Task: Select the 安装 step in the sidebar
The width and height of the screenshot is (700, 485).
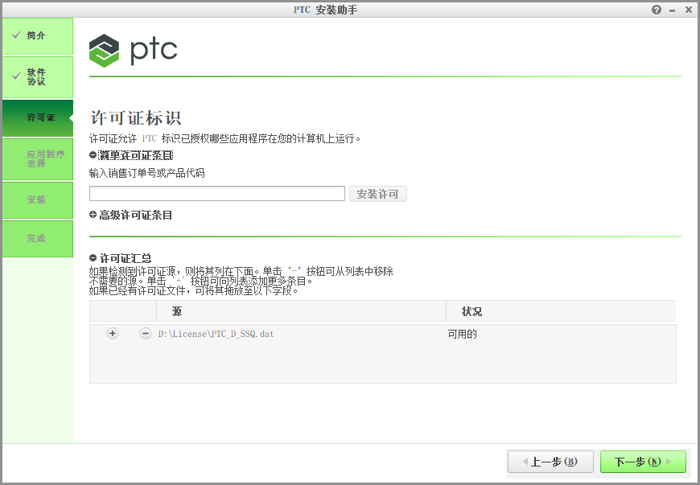Action: [x=38, y=200]
